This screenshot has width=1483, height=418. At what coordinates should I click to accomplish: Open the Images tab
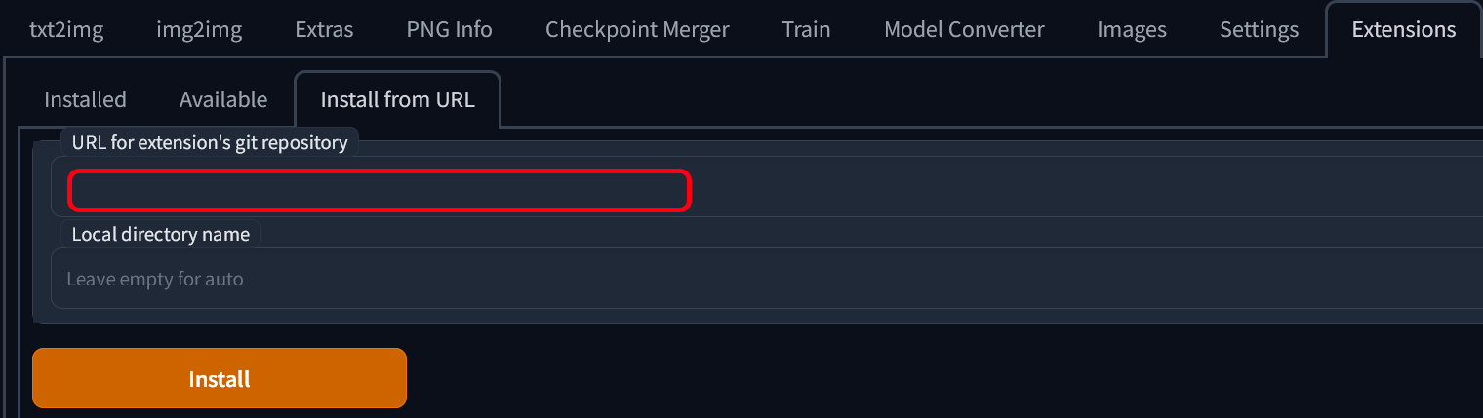click(x=1132, y=29)
